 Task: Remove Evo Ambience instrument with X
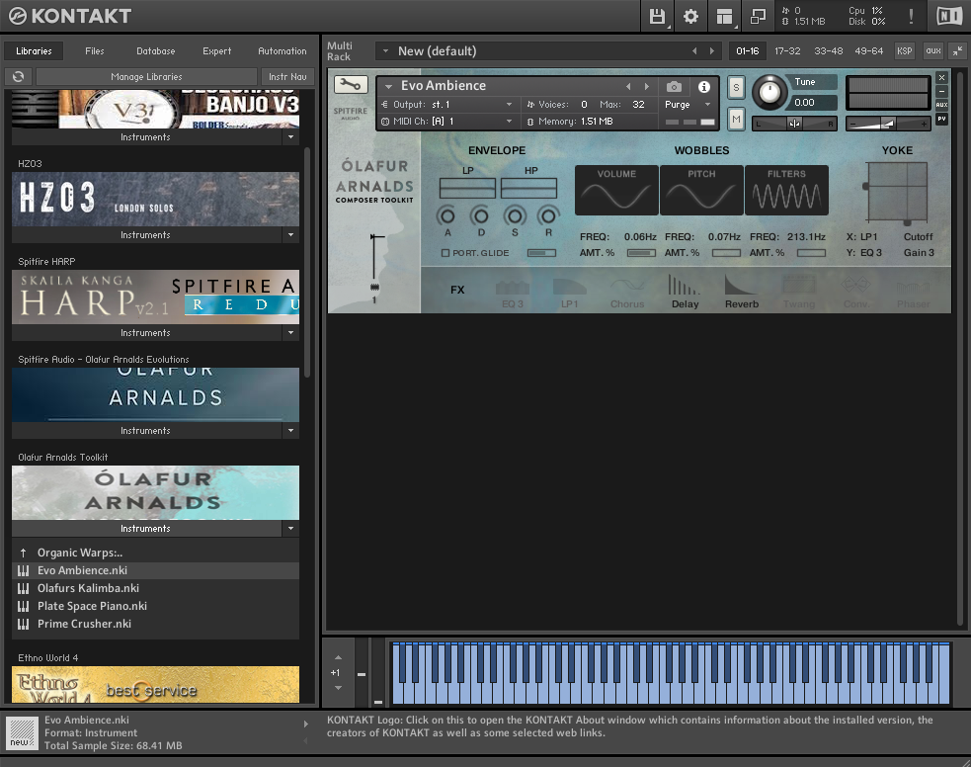tap(941, 77)
